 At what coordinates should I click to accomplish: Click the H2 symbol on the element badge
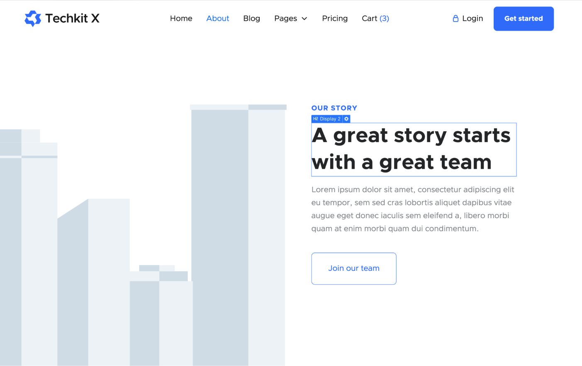[317, 119]
